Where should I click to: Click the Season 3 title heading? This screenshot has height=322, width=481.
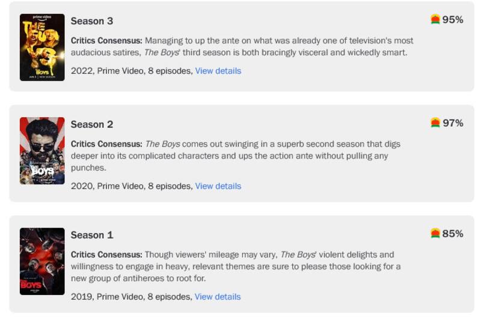point(92,21)
